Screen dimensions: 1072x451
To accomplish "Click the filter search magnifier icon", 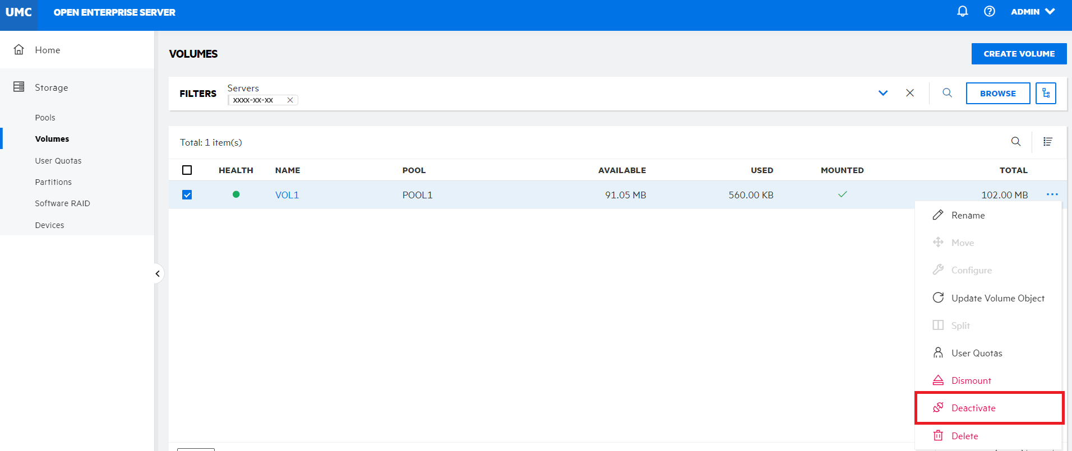I will pos(947,93).
